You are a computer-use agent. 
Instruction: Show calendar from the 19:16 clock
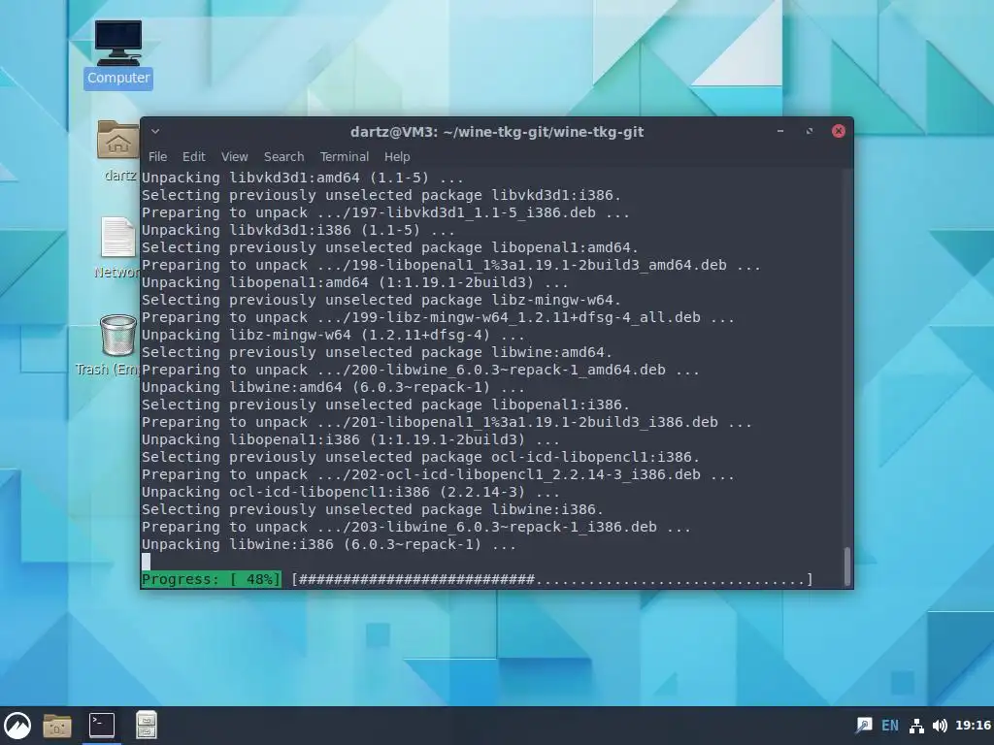pyautogui.click(x=973, y=726)
